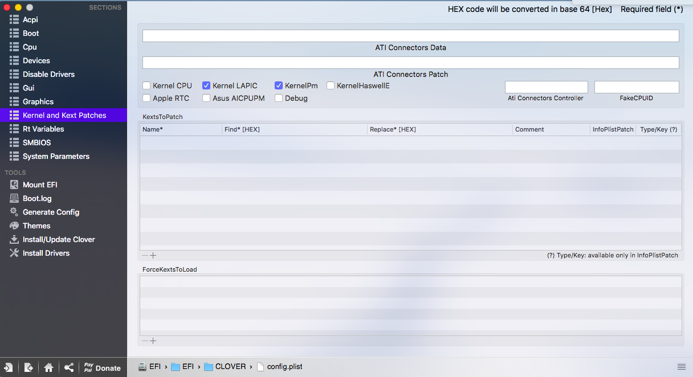Click the first empty ForceKextsToLoad row
This screenshot has height=377, width=693.
point(410,282)
